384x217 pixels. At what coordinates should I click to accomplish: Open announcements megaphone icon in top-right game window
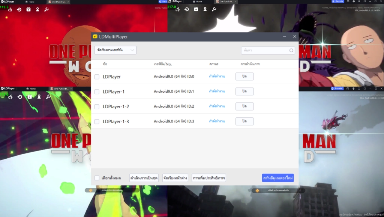(177, 9)
